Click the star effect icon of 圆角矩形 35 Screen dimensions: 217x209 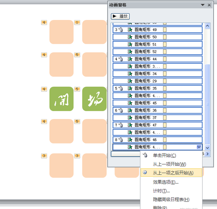(x=130, y=88)
